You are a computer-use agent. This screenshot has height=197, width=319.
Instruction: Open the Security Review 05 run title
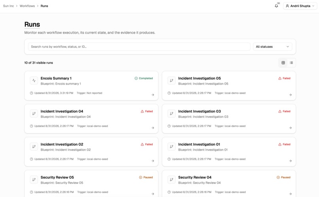(57, 177)
